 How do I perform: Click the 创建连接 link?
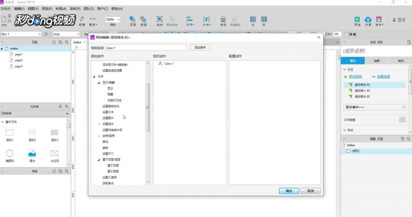(x=384, y=76)
